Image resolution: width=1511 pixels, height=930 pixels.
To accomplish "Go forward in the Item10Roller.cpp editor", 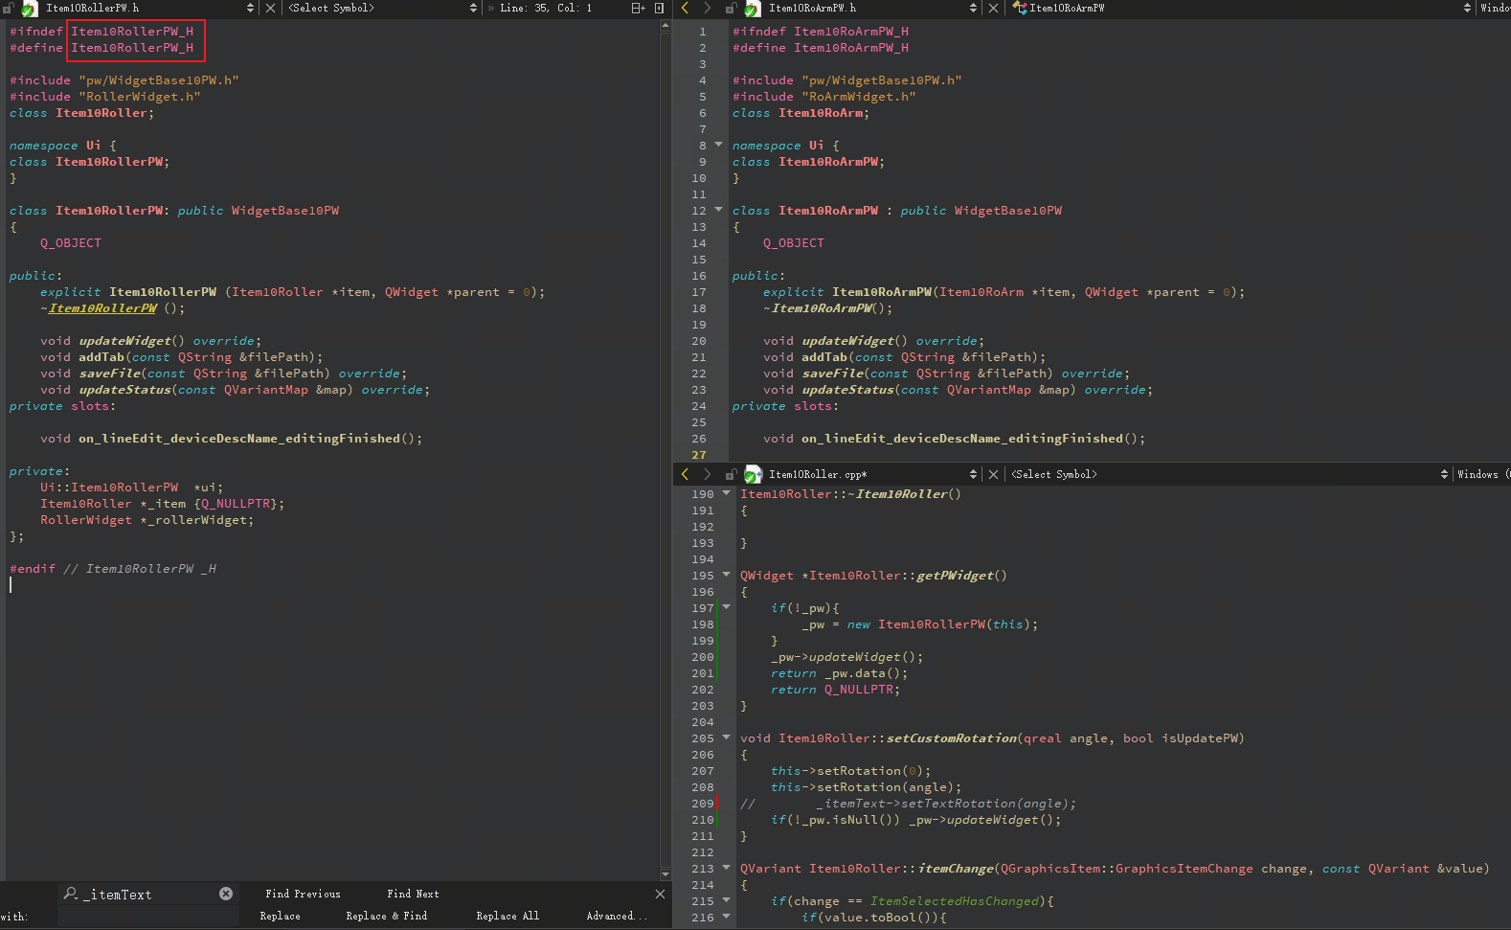I will point(707,474).
